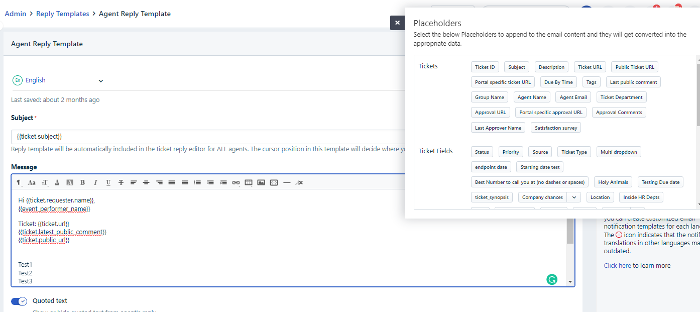Click the Grammarly icon in message editor
The width and height of the screenshot is (700, 312).
point(552,280)
